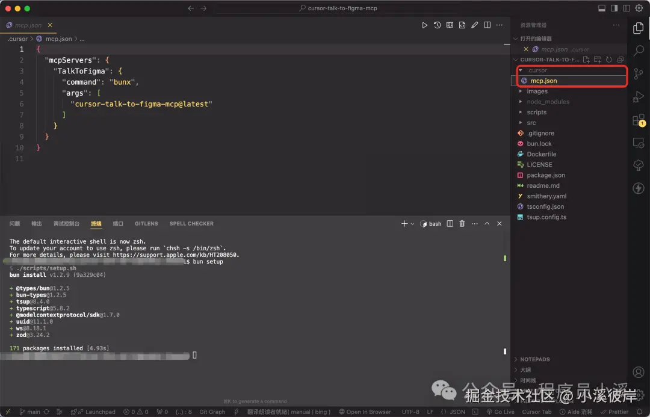Open the lightning bolt view in activity bar
The width and height of the screenshot is (650, 417).
639,188
